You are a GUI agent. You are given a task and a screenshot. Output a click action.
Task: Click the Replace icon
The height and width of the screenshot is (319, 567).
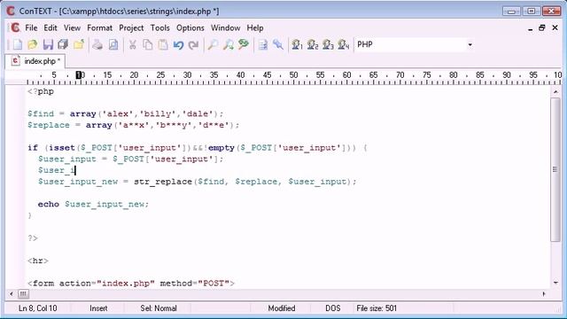click(244, 45)
